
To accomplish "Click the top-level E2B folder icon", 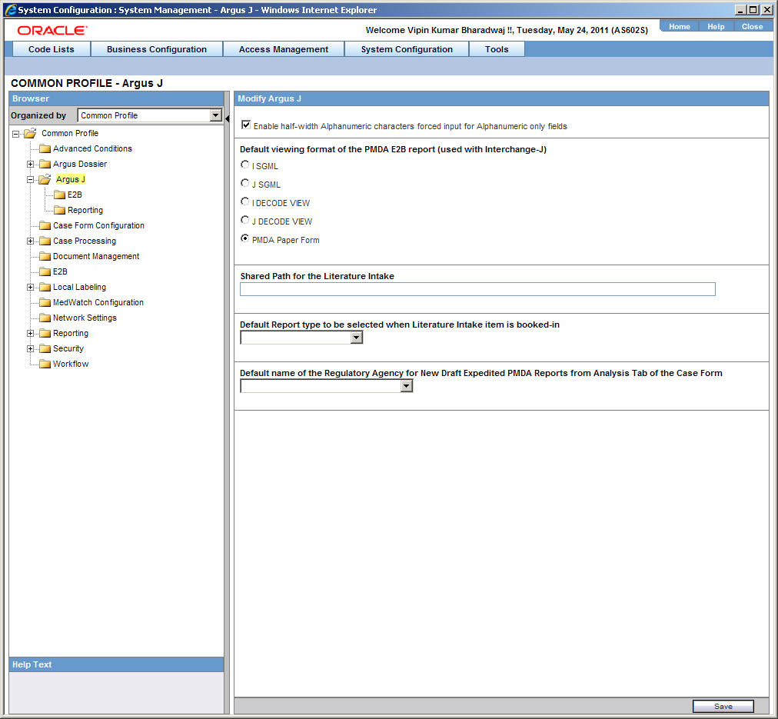I will tap(45, 271).
